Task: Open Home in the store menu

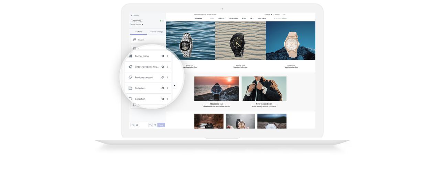Action: pos(212,19)
